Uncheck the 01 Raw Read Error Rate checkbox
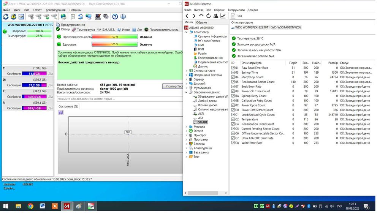The image size is (380, 215). (x=233, y=68)
